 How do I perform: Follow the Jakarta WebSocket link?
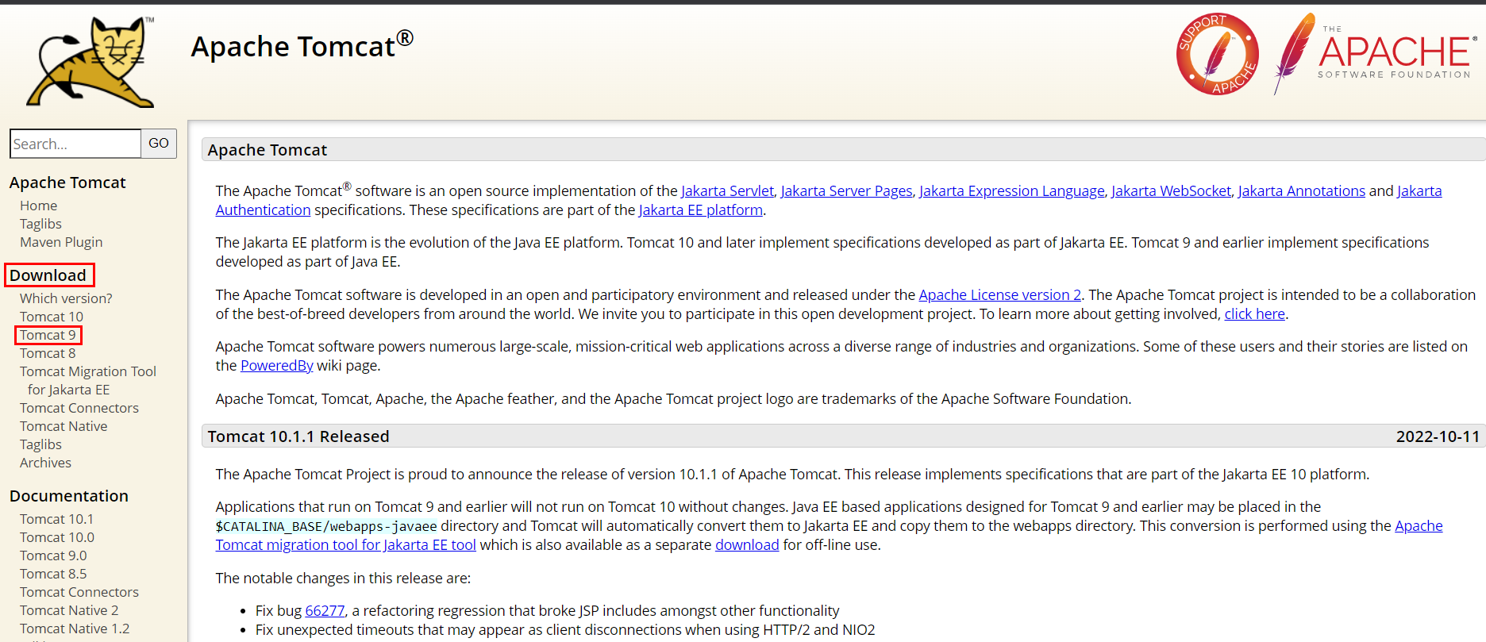point(1171,190)
